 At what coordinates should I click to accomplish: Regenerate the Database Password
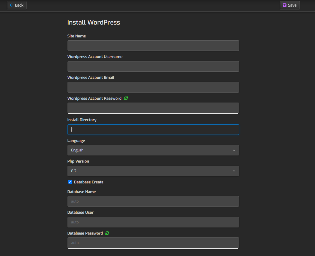(x=107, y=233)
